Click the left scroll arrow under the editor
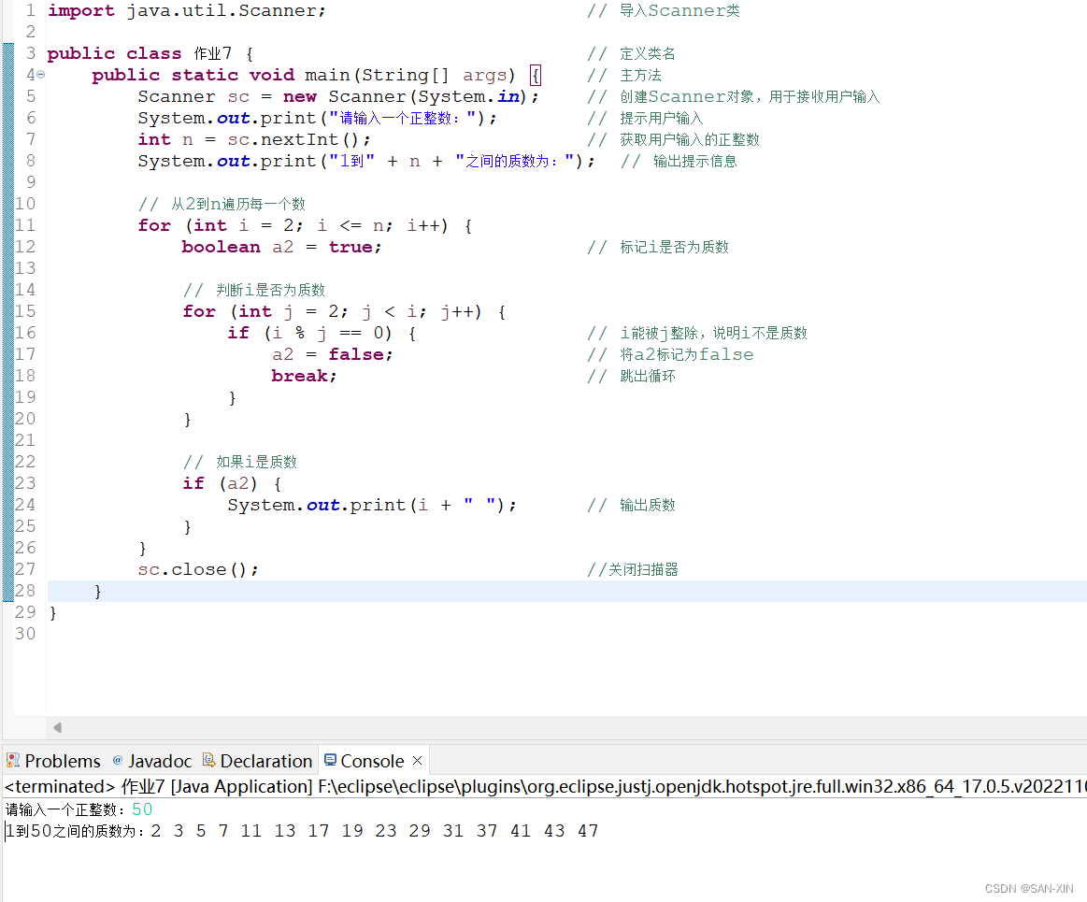The width and height of the screenshot is (1087, 902). [56, 727]
